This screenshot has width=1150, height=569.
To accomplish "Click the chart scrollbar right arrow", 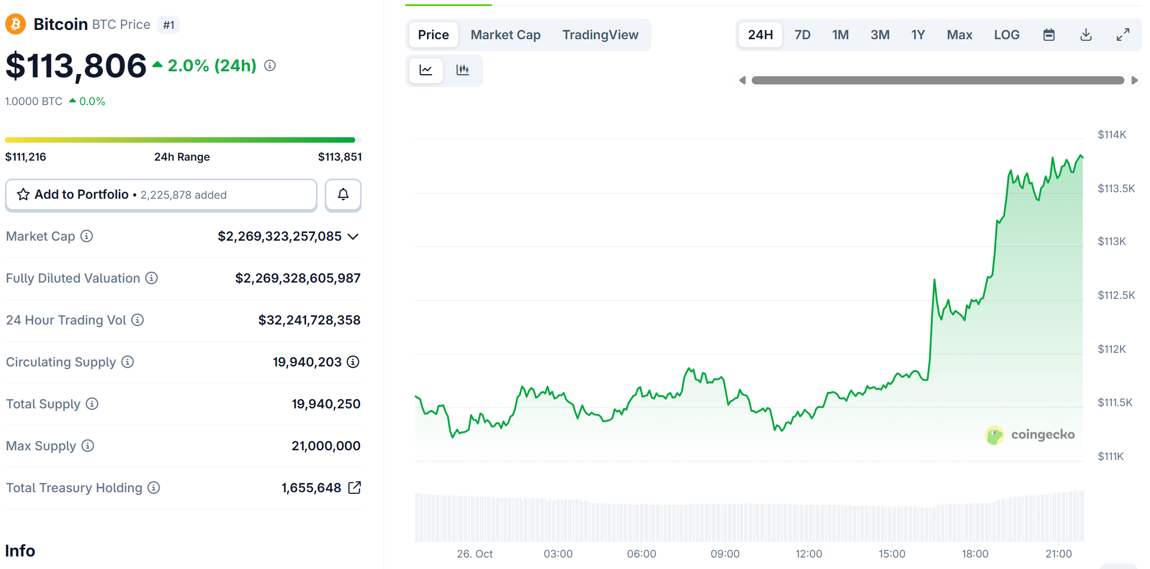I will 1135,81.
